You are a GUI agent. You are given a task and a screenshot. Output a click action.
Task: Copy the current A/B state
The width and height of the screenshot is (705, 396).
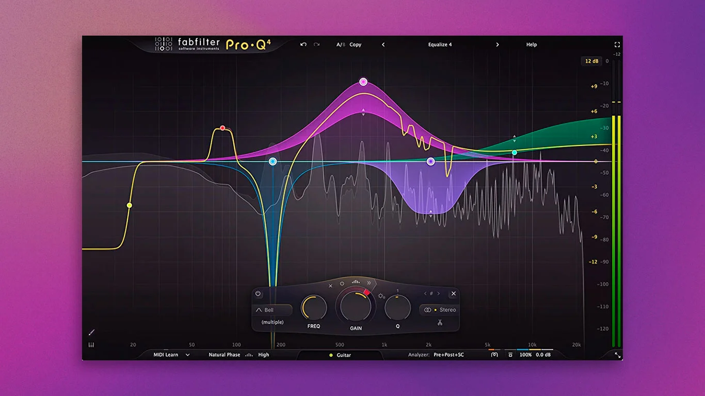click(355, 45)
